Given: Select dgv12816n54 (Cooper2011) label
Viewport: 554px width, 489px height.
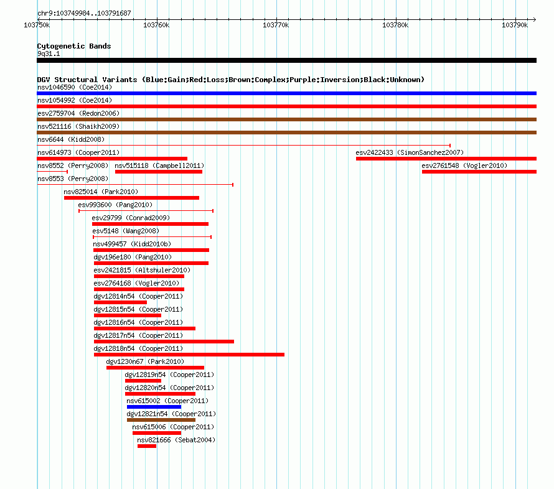Looking at the screenshot, I should (x=138, y=322).
